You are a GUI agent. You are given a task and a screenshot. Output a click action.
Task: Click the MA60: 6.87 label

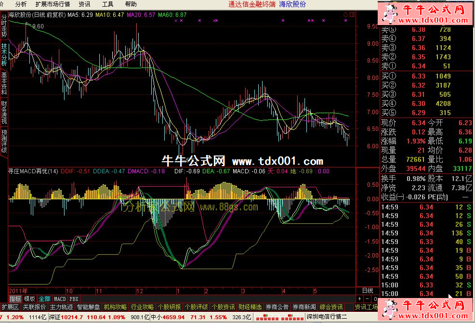click(x=172, y=14)
